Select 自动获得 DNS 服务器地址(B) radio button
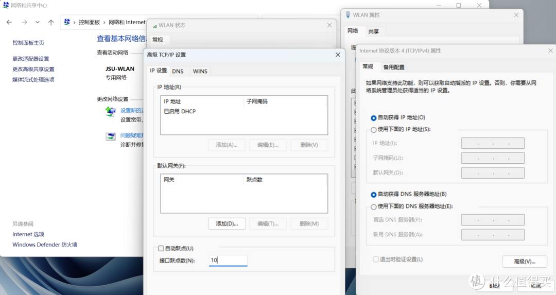This screenshot has height=295, width=556. 373,195
